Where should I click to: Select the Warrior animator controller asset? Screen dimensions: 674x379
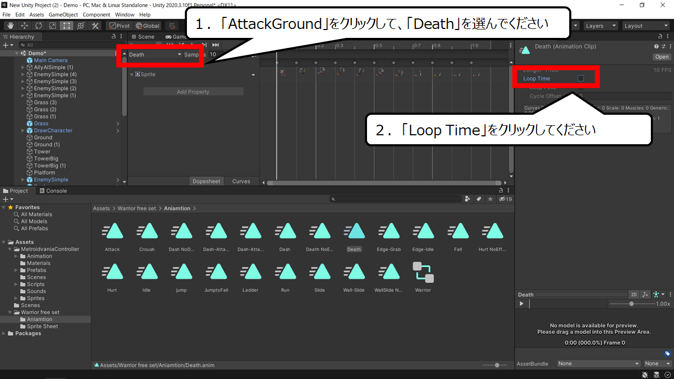click(x=423, y=277)
